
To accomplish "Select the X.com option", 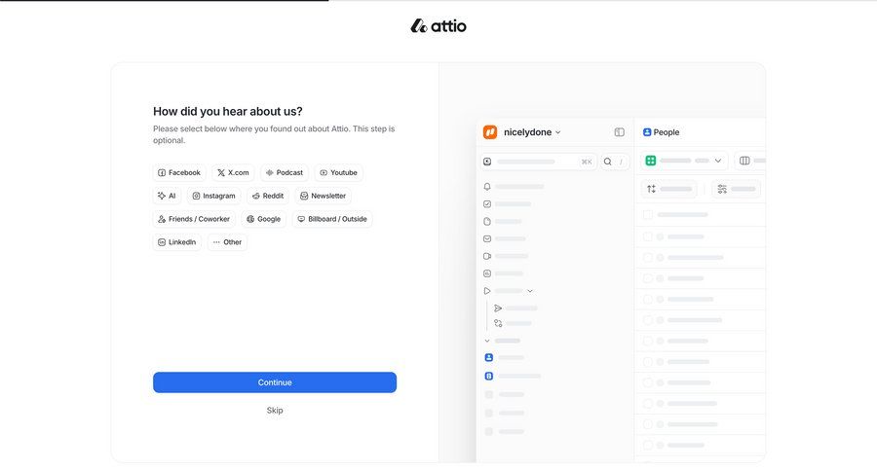I will [x=233, y=172].
